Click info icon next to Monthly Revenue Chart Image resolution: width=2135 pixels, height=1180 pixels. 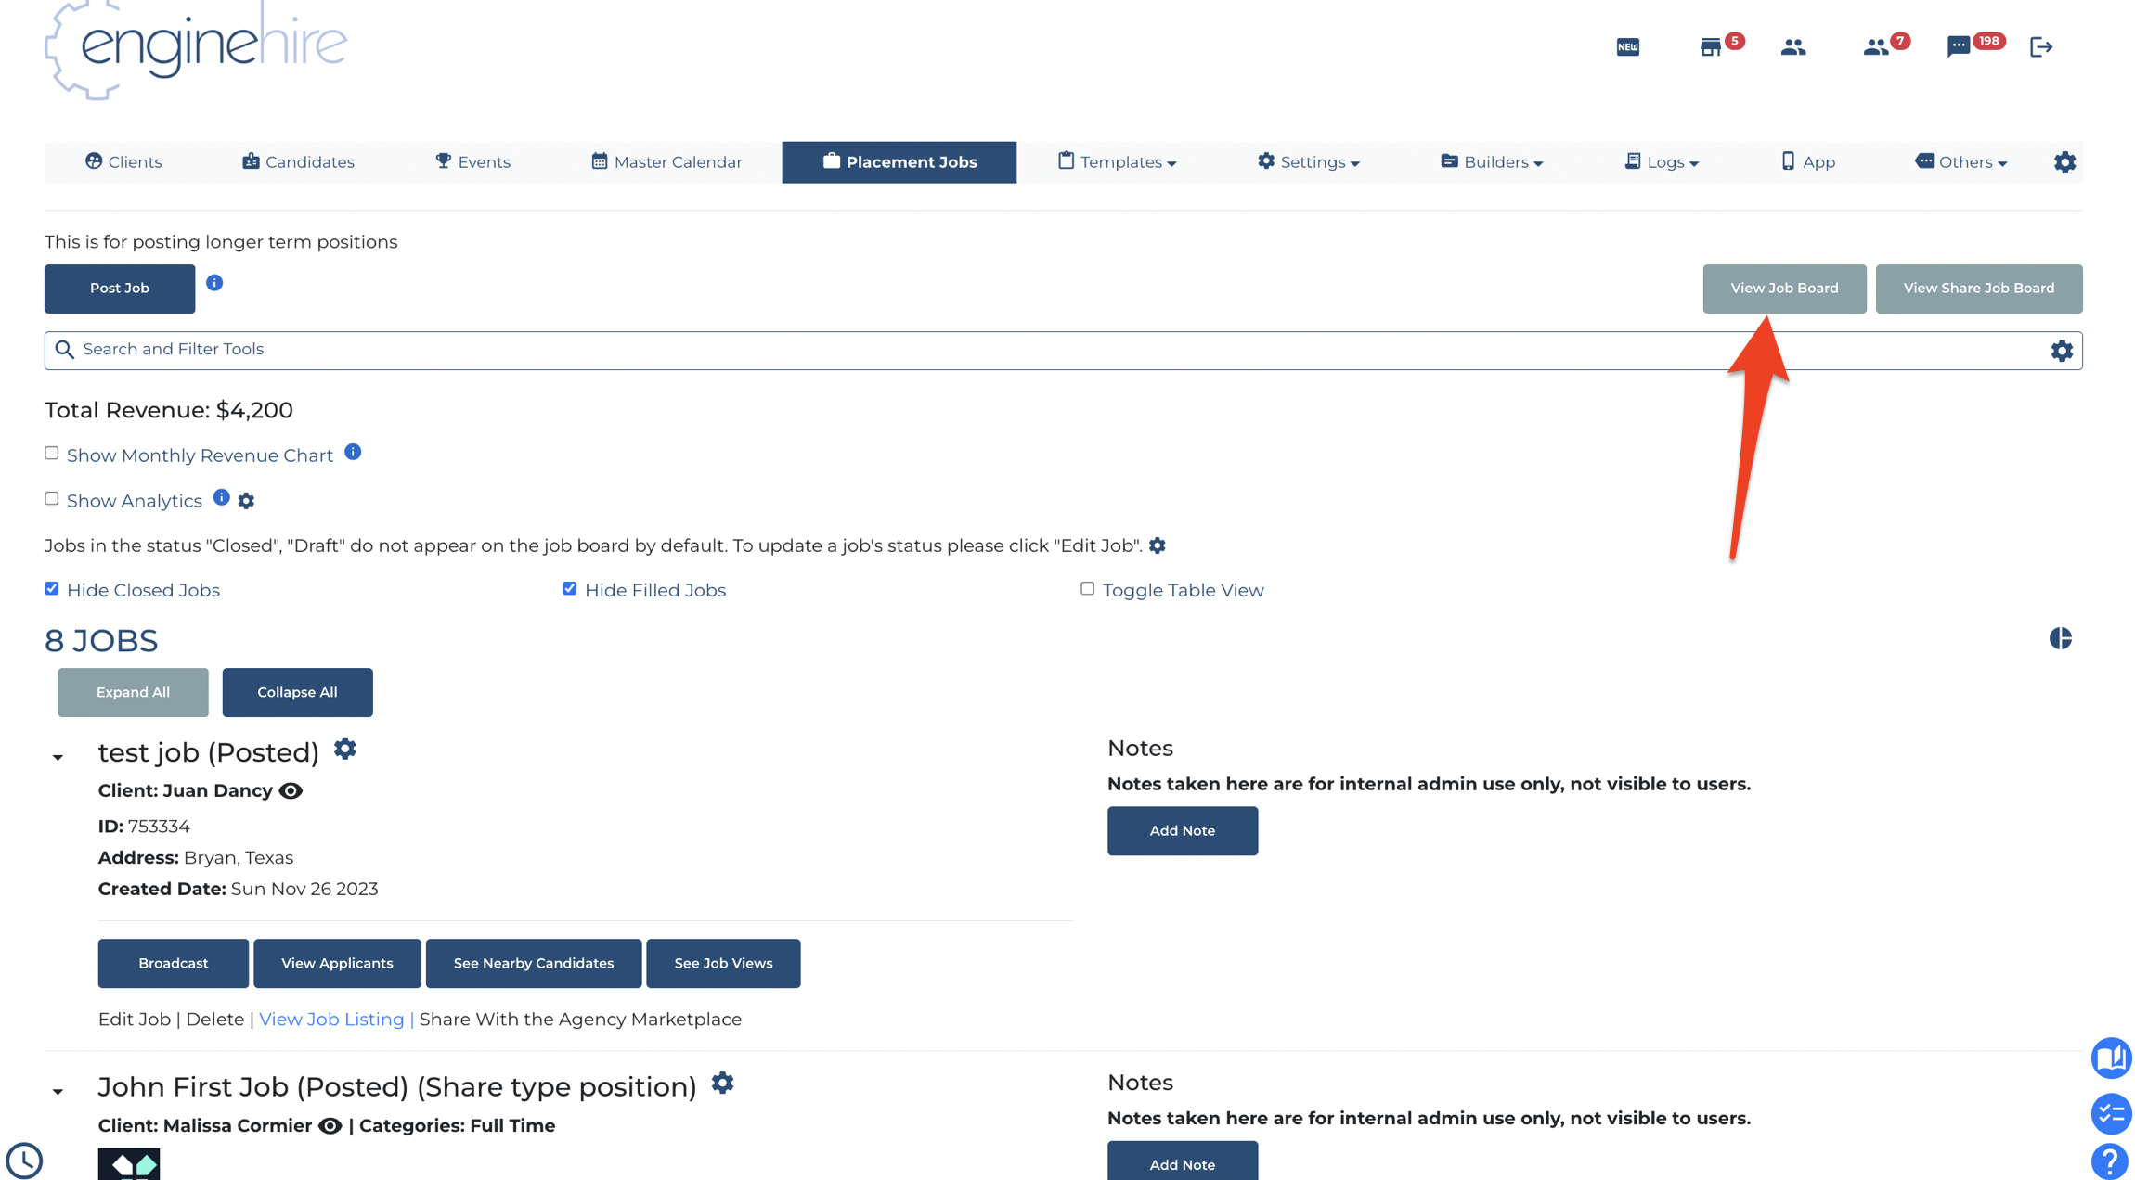pos(353,452)
